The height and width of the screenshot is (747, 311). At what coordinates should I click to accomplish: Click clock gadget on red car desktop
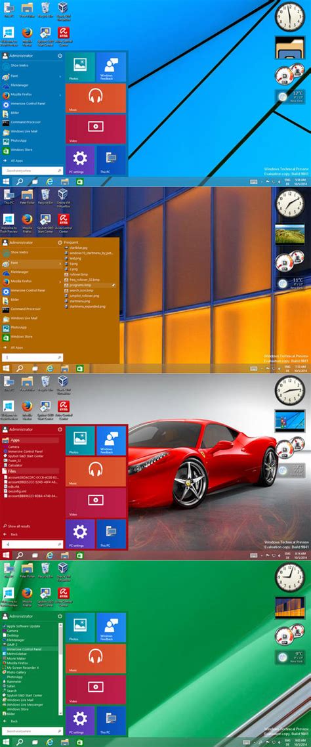291,390
